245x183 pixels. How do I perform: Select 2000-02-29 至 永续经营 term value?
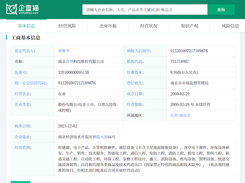click(x=190, y=105)
